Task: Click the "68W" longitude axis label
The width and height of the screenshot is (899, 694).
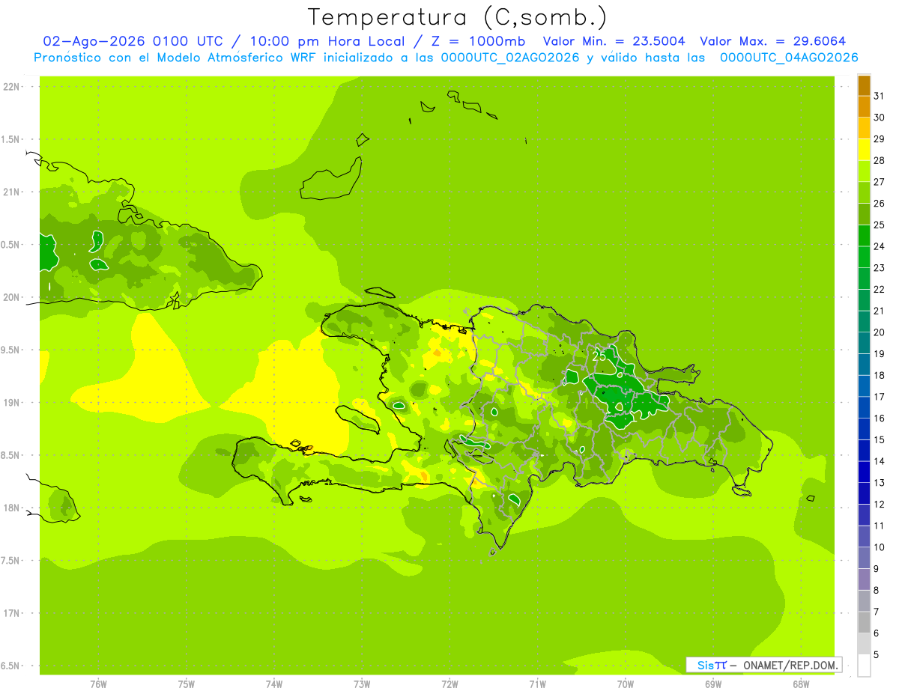Action: pos(801,684)
